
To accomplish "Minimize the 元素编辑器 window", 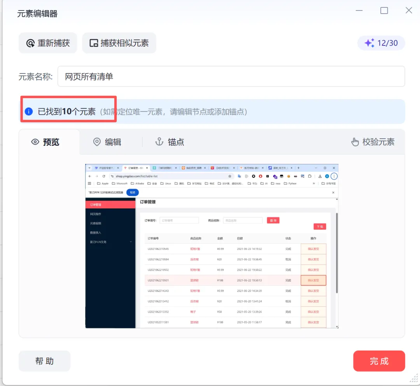I will point(359,10).
